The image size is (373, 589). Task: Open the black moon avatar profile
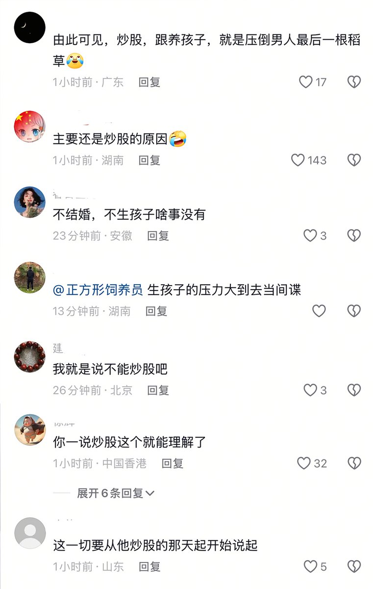click(x=30, y=27)
